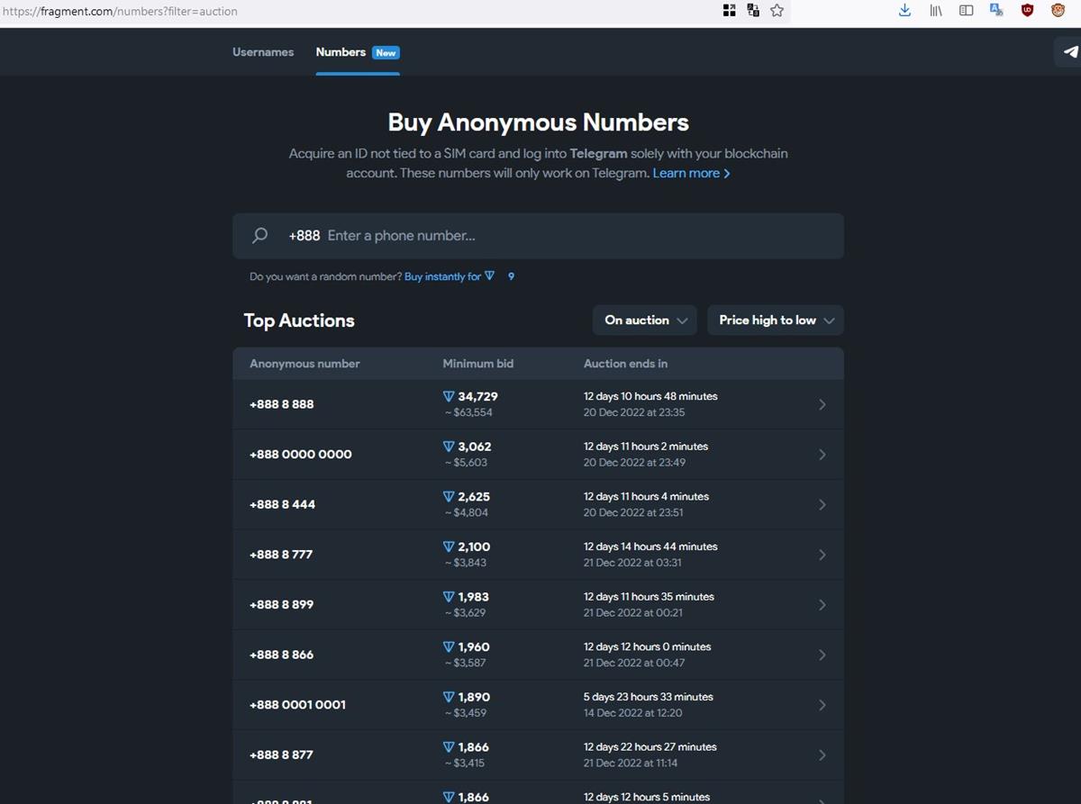Open the Firefox downloads panel
This screenshot has height=804, width=1081.
coord(905,11)
